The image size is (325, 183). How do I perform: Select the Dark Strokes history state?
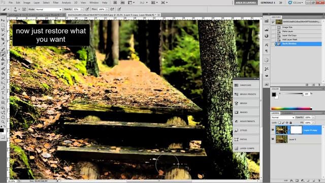pyautogui.click(x=298, y=44)
